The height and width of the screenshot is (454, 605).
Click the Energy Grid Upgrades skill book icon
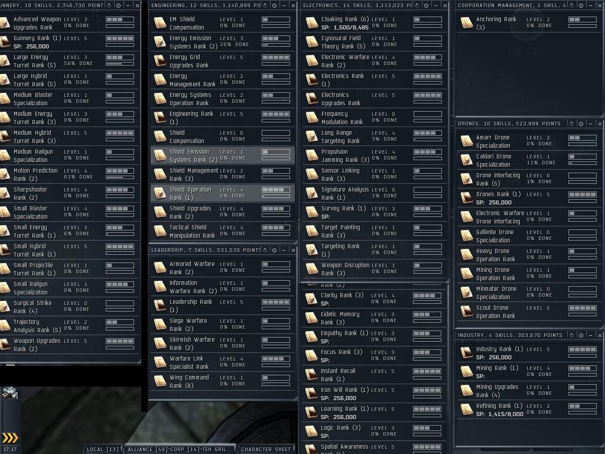pyautogui.click(x=160, y=61)
